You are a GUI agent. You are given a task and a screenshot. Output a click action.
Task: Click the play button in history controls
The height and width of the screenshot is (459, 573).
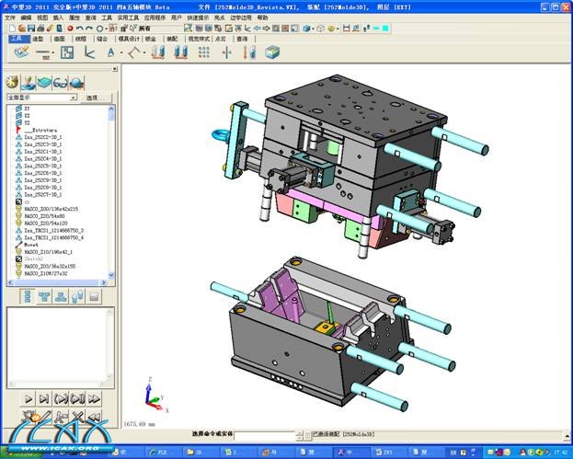[x=28, y=398]
